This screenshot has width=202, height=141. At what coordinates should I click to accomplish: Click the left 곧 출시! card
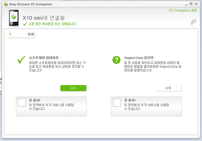point(51,106)
